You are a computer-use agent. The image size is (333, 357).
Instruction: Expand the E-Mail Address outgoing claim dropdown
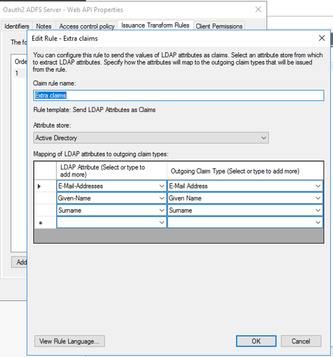(318, 186)
